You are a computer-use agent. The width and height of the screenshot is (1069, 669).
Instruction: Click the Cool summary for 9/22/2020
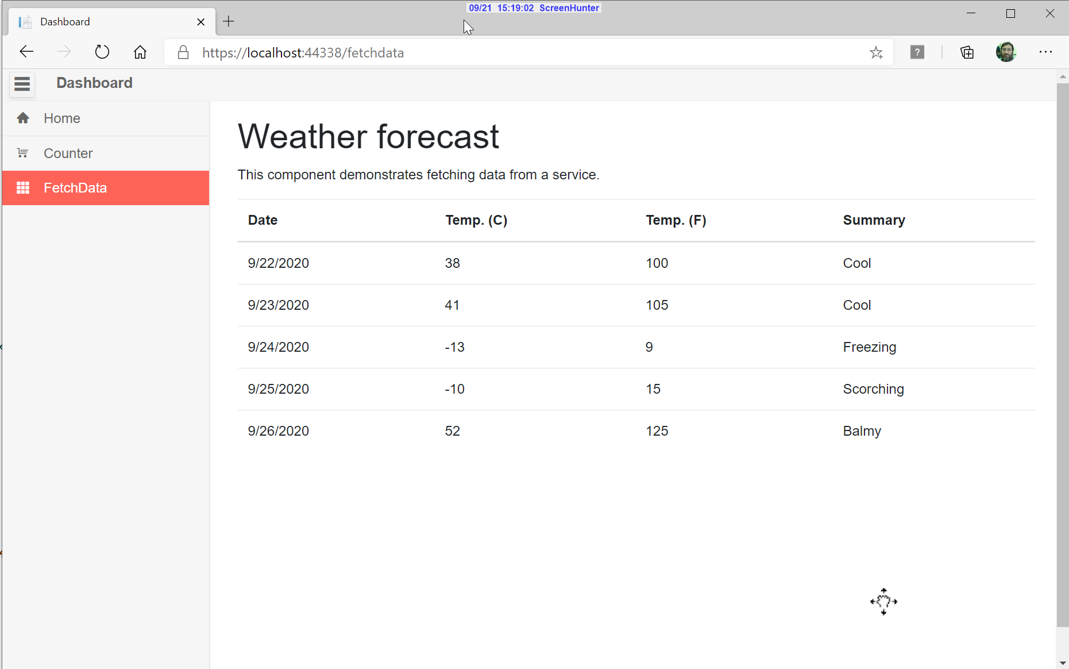[x=857, y=263]
